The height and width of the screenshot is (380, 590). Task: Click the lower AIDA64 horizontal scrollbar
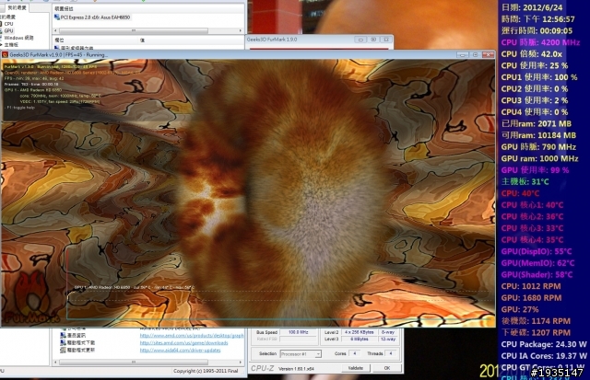pyautogui.click(x=147, y=362)
